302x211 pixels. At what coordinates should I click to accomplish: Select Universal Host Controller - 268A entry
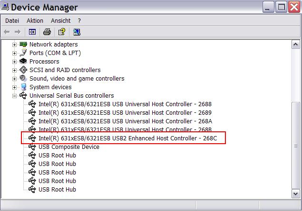[126, 121]
